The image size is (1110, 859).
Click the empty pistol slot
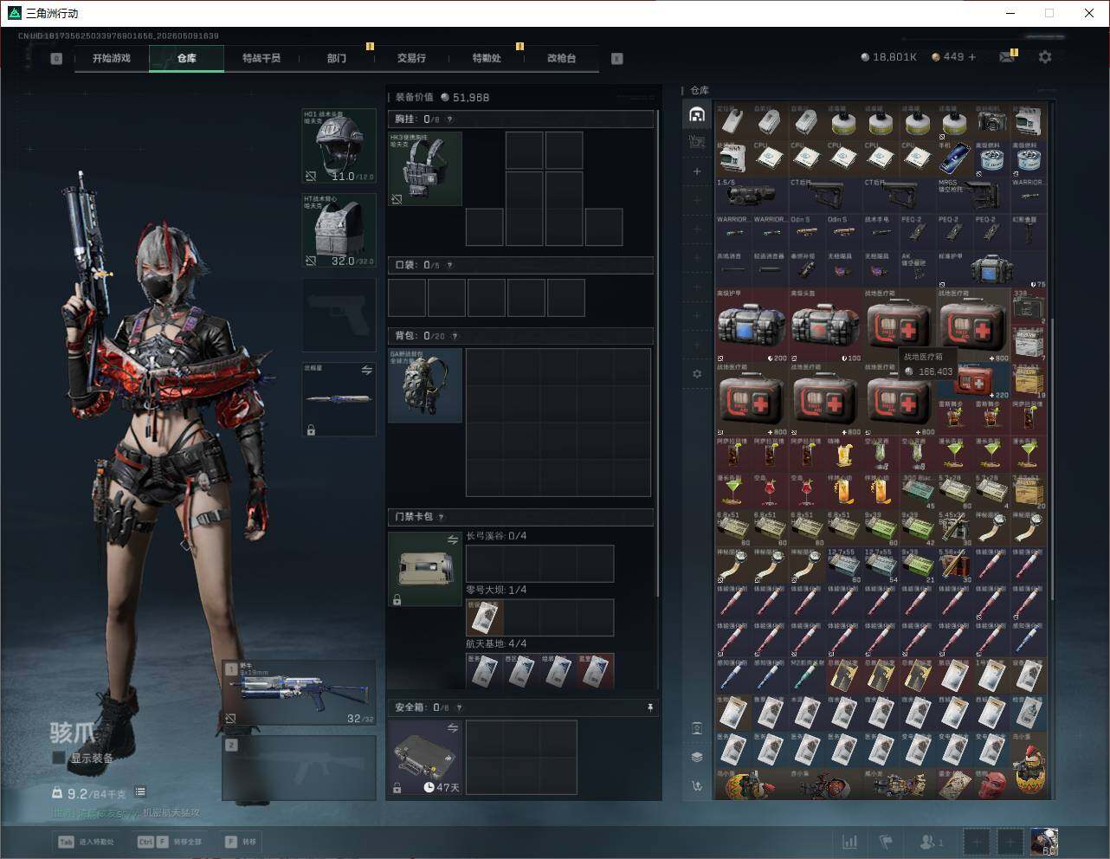(339, 314)
